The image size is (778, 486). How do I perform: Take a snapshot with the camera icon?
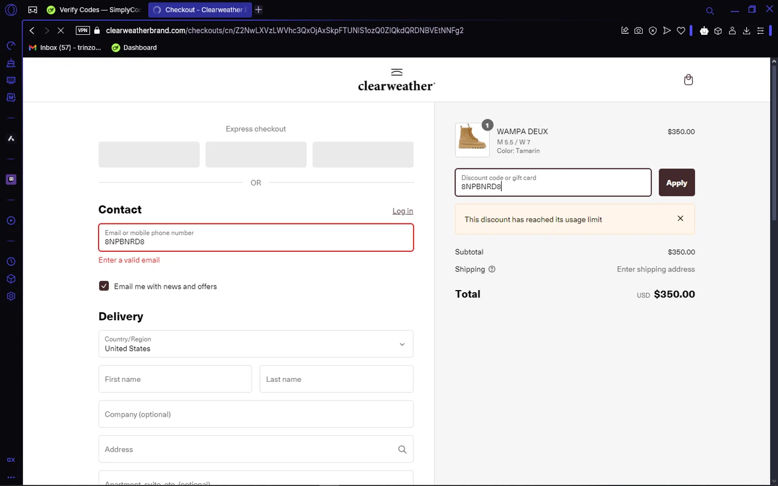638,31
